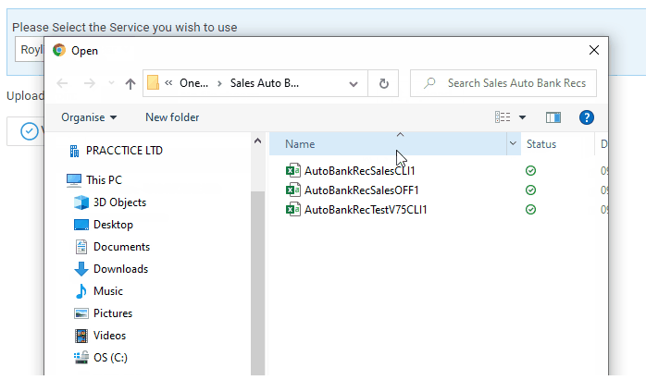646x380 pixels.
Task: Open the Downloads folder in sidebar
Action: [x=120, y=269]
